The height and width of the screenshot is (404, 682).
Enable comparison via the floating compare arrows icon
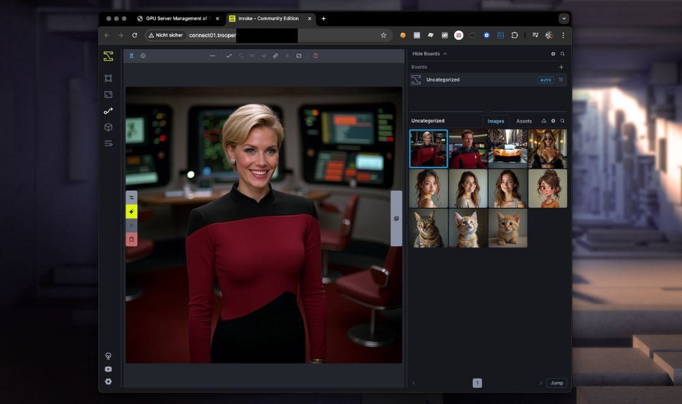[x=131, y=197]
